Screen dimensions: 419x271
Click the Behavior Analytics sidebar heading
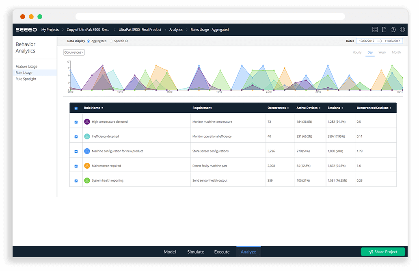pyautogui.click(x=26, y=48)
